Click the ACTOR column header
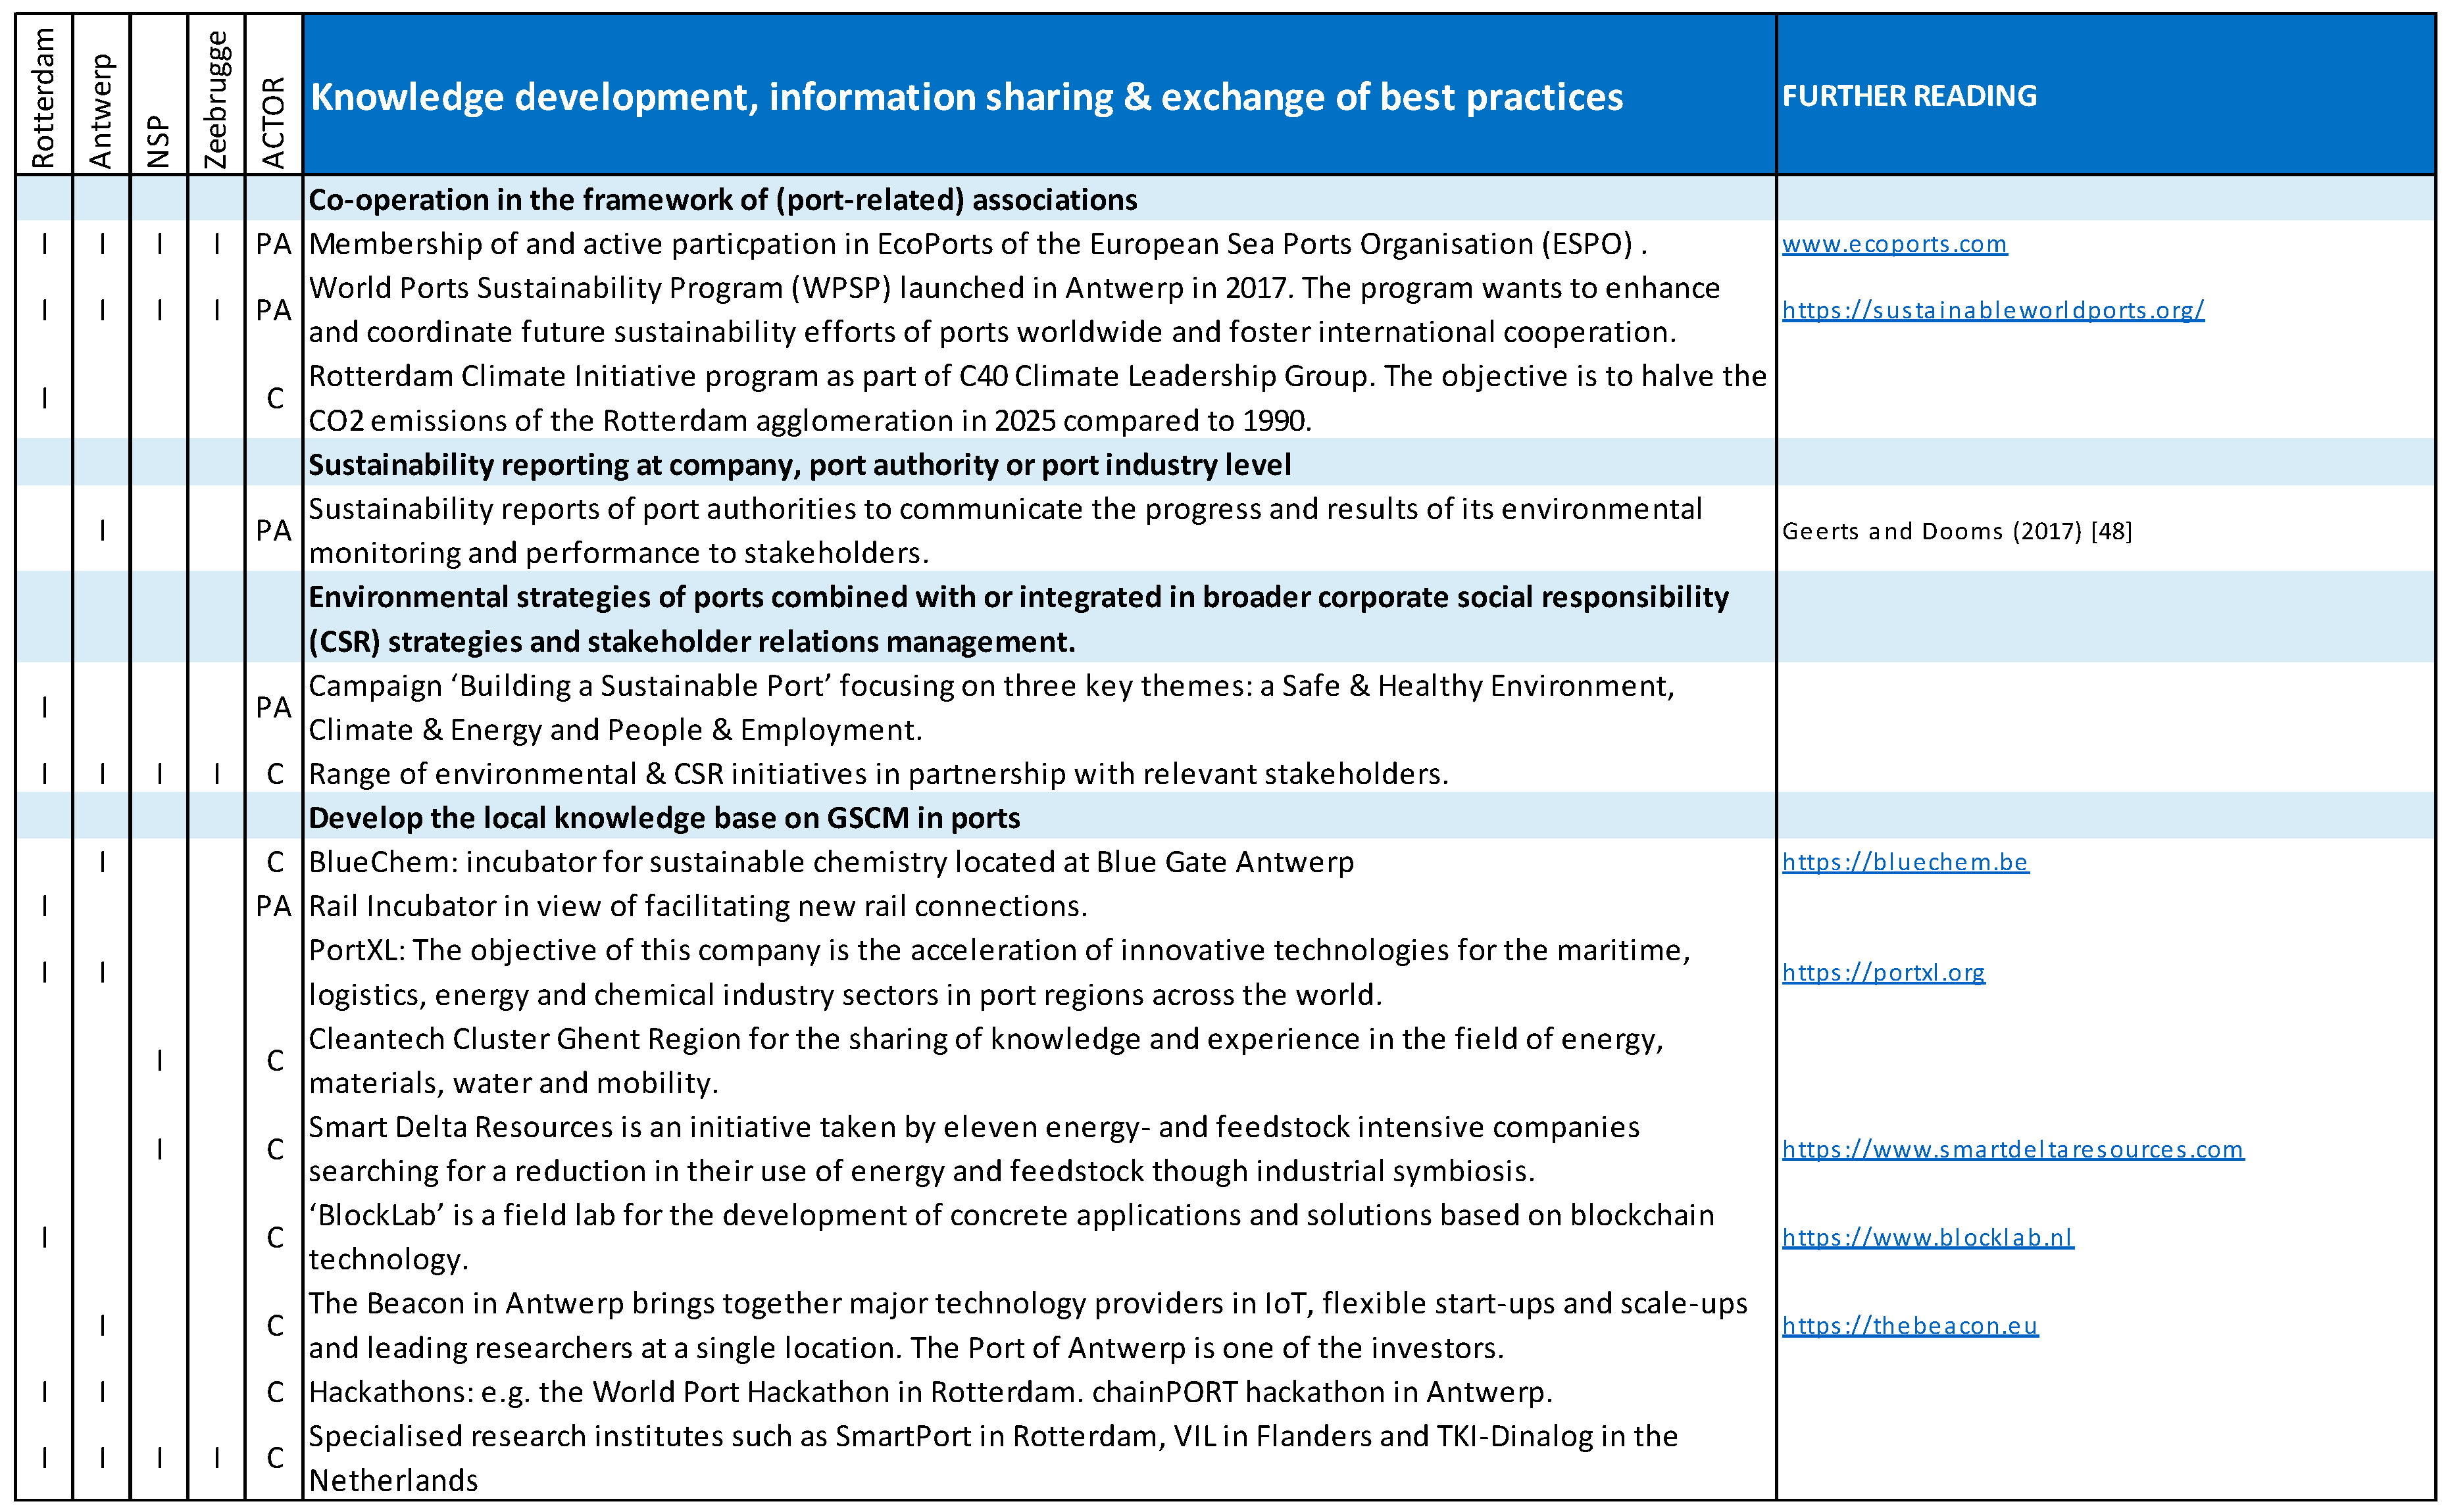This screenshot has height=1512, width=2448. (273, 122)
